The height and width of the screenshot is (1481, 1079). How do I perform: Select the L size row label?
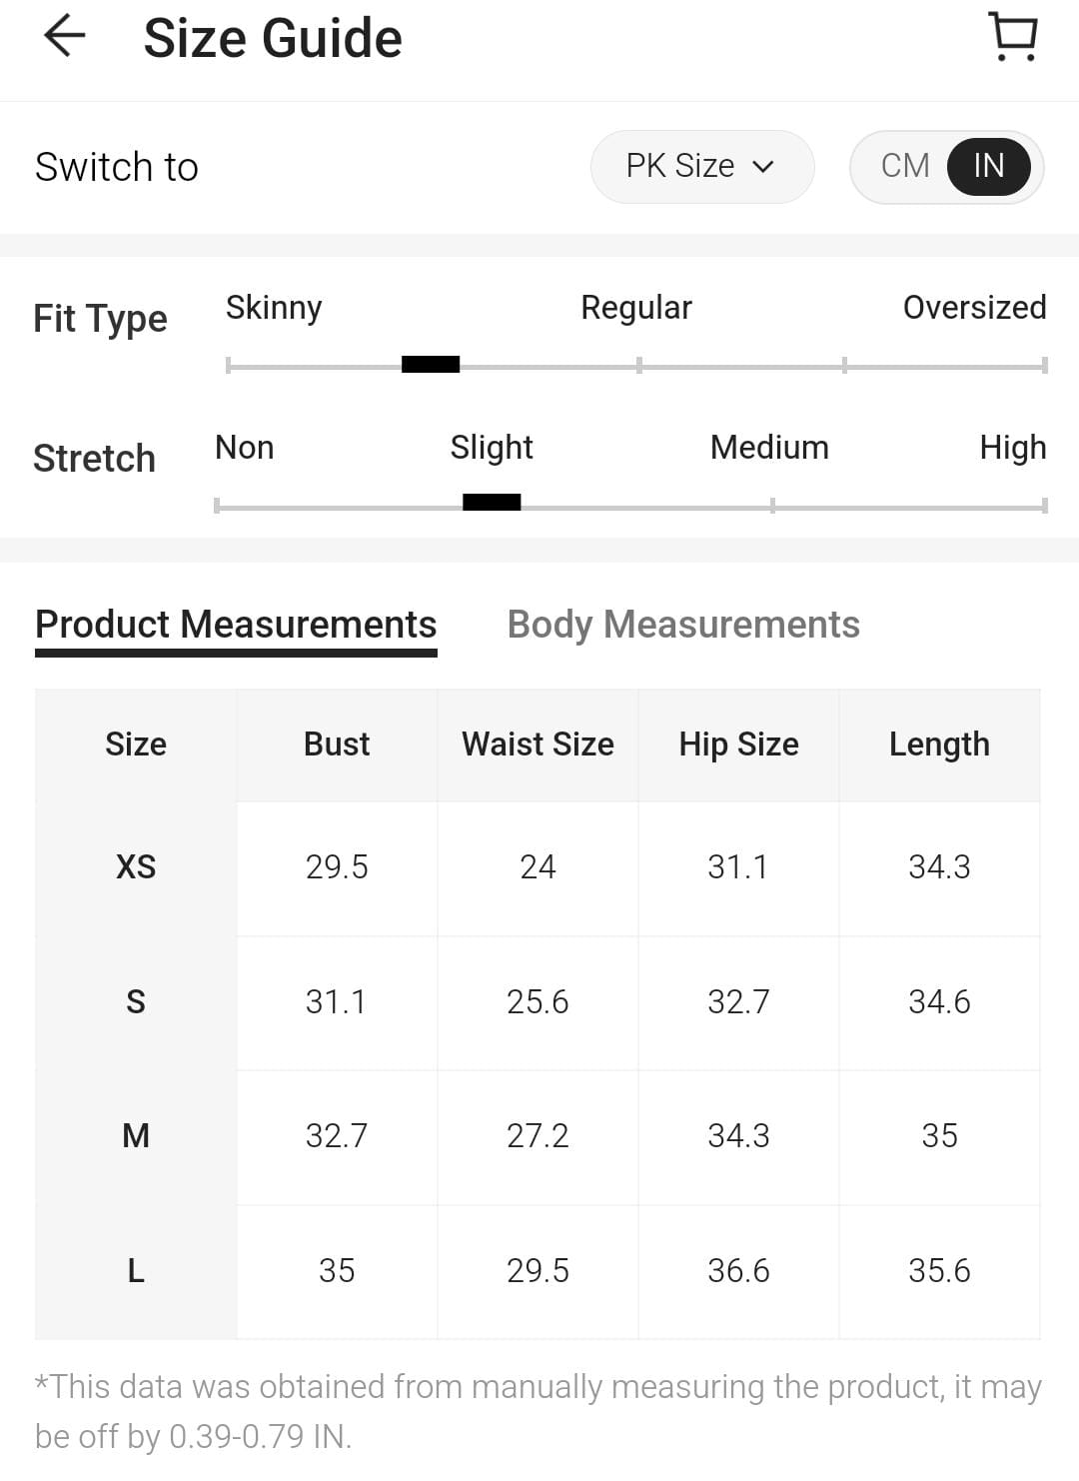click(136, 1271)
